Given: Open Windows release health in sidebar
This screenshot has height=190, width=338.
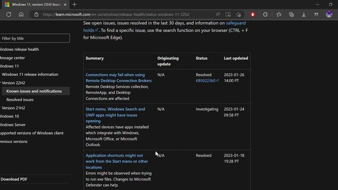Looking at the screenshot, I should (x=19, y=49).
